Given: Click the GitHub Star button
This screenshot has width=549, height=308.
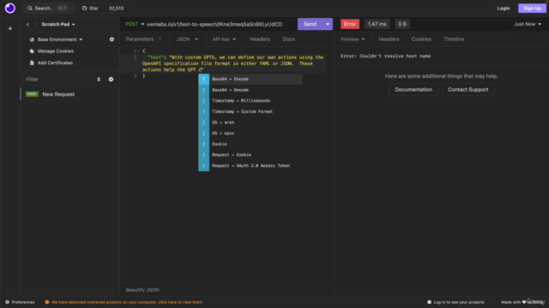Looking at the screenshot, I should (x=90, y=8).
